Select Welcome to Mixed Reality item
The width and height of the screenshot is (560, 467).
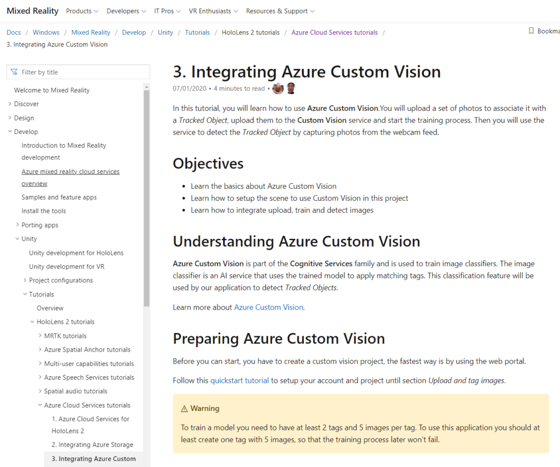52,90
